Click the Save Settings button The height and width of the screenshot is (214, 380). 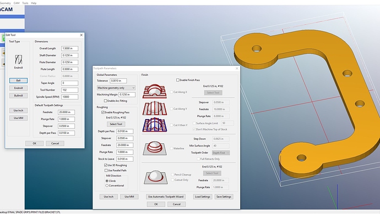pyautogui.click(x=224, y=196)
